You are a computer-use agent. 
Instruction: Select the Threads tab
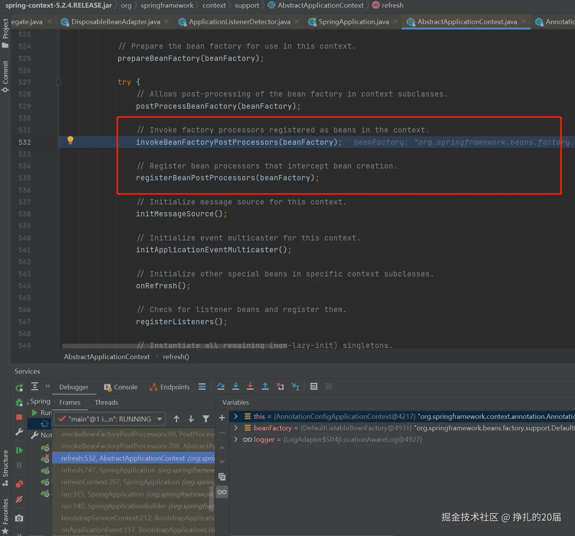coord(106,402)
